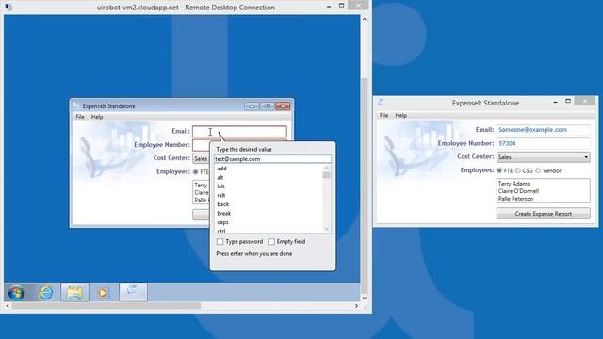Open File Explorer folder icon in remote taskbar
The width and height of the screenshot is (603, 339).
click(x=74, y=293)
